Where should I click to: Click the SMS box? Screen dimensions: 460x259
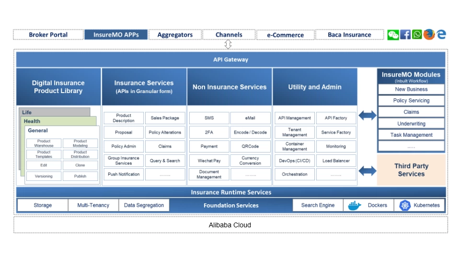click(209, 118)
